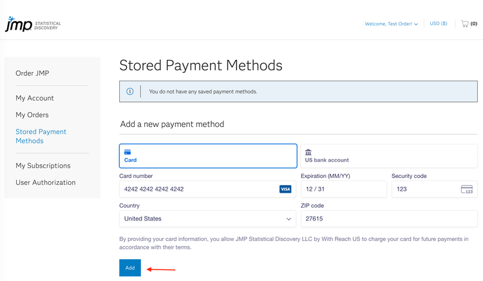This screenshot has width=483, height=281.
Task: Open My Subscriptions in the sidebar
Action: [x=43, y=166]
